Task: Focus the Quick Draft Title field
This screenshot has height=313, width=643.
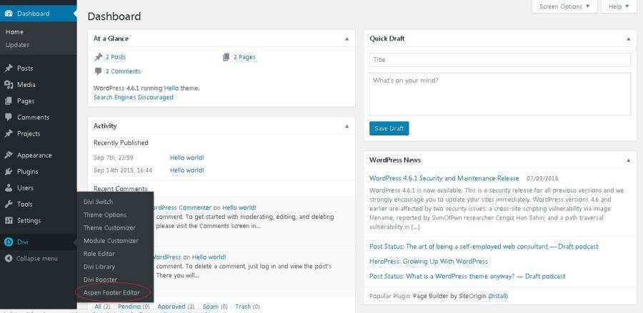Action: point(500,60)
